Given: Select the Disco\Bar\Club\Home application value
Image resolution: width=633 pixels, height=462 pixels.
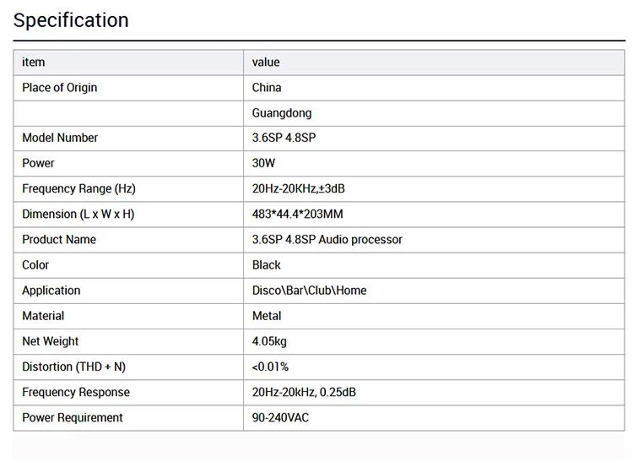Looking at the screenshot, I should (309, 291).
